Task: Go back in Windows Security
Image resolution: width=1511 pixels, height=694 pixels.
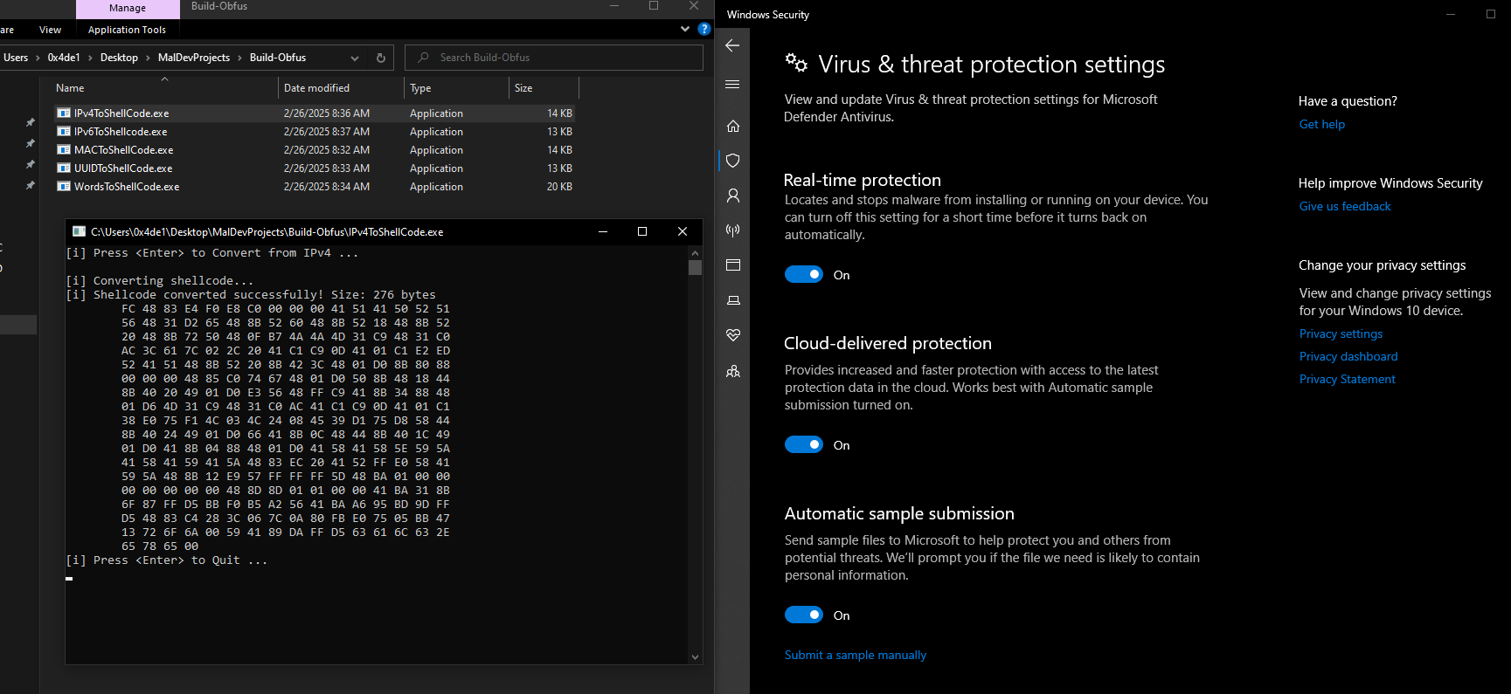Action: (732, 45)
